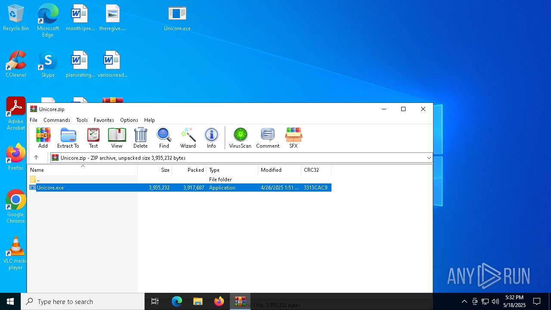Select the variousread Word document on desktop
Screen dimensions: 551x310
[112, 65]
